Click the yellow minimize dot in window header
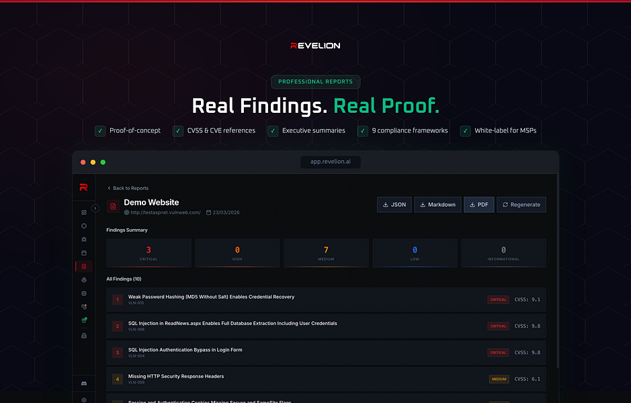This screenshot has width=631, height=403. click(93, 162)
